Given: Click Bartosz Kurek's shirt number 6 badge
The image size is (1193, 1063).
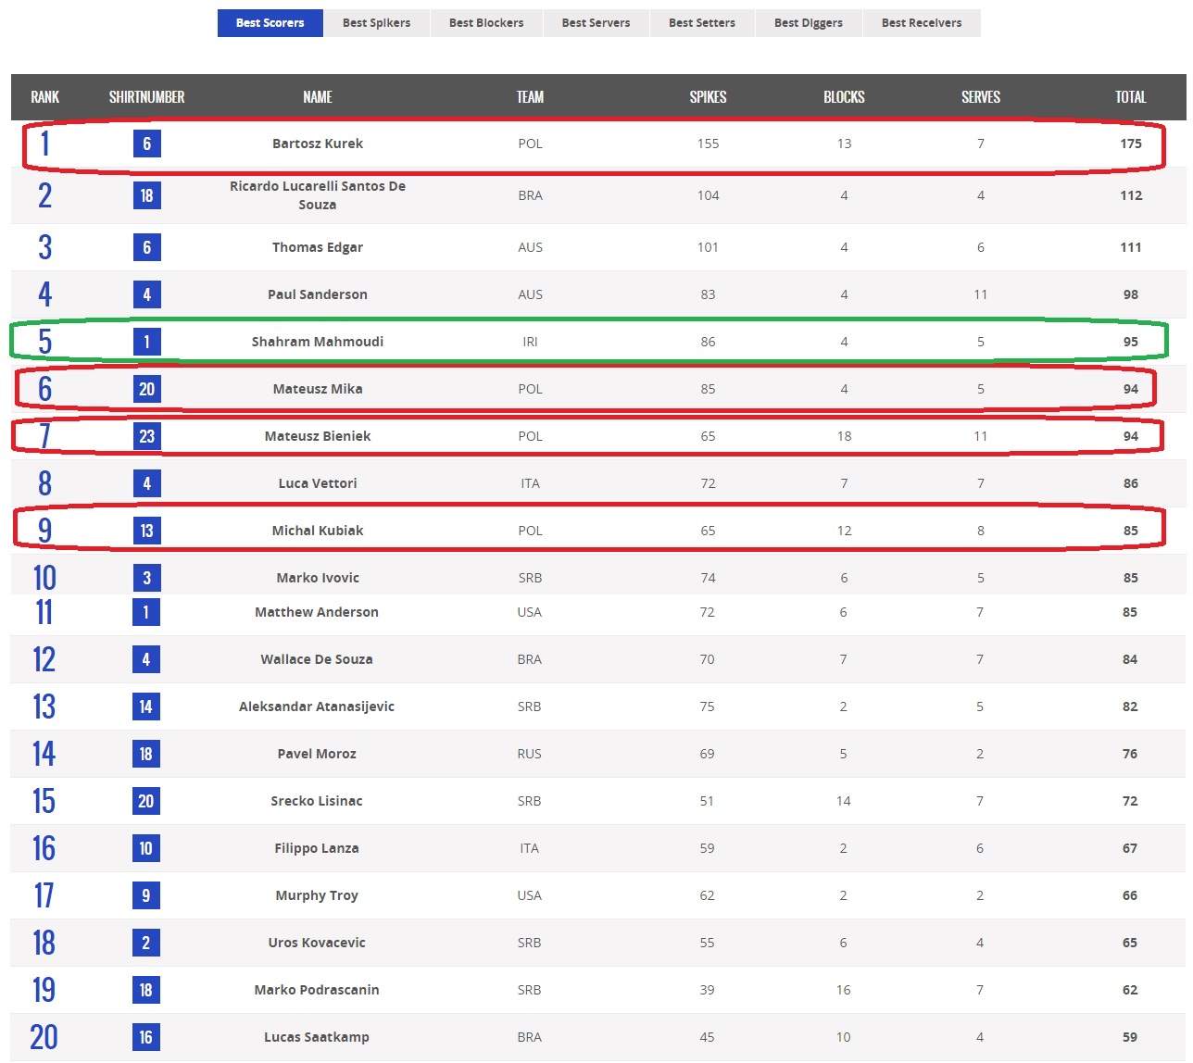Looking at the screenshot, I should pos(146,144).
